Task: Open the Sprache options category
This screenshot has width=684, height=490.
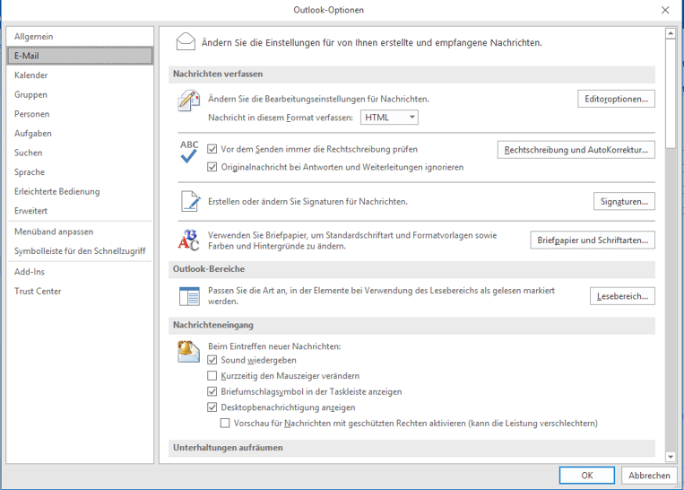Action: point(80,172)
